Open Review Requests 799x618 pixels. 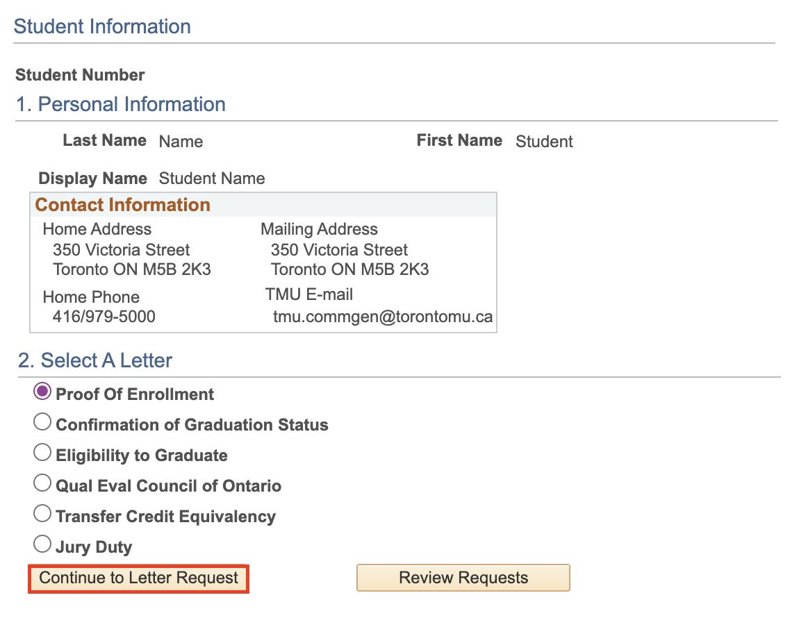[463, 578]
